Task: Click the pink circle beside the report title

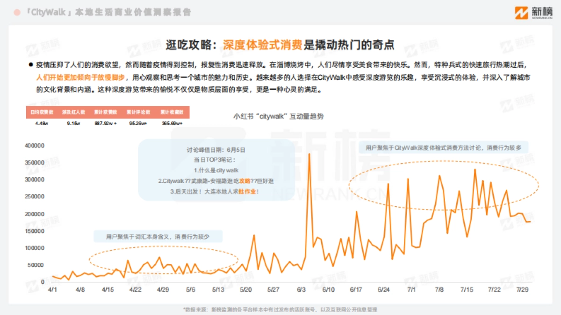Action: (x=17, y=13)
